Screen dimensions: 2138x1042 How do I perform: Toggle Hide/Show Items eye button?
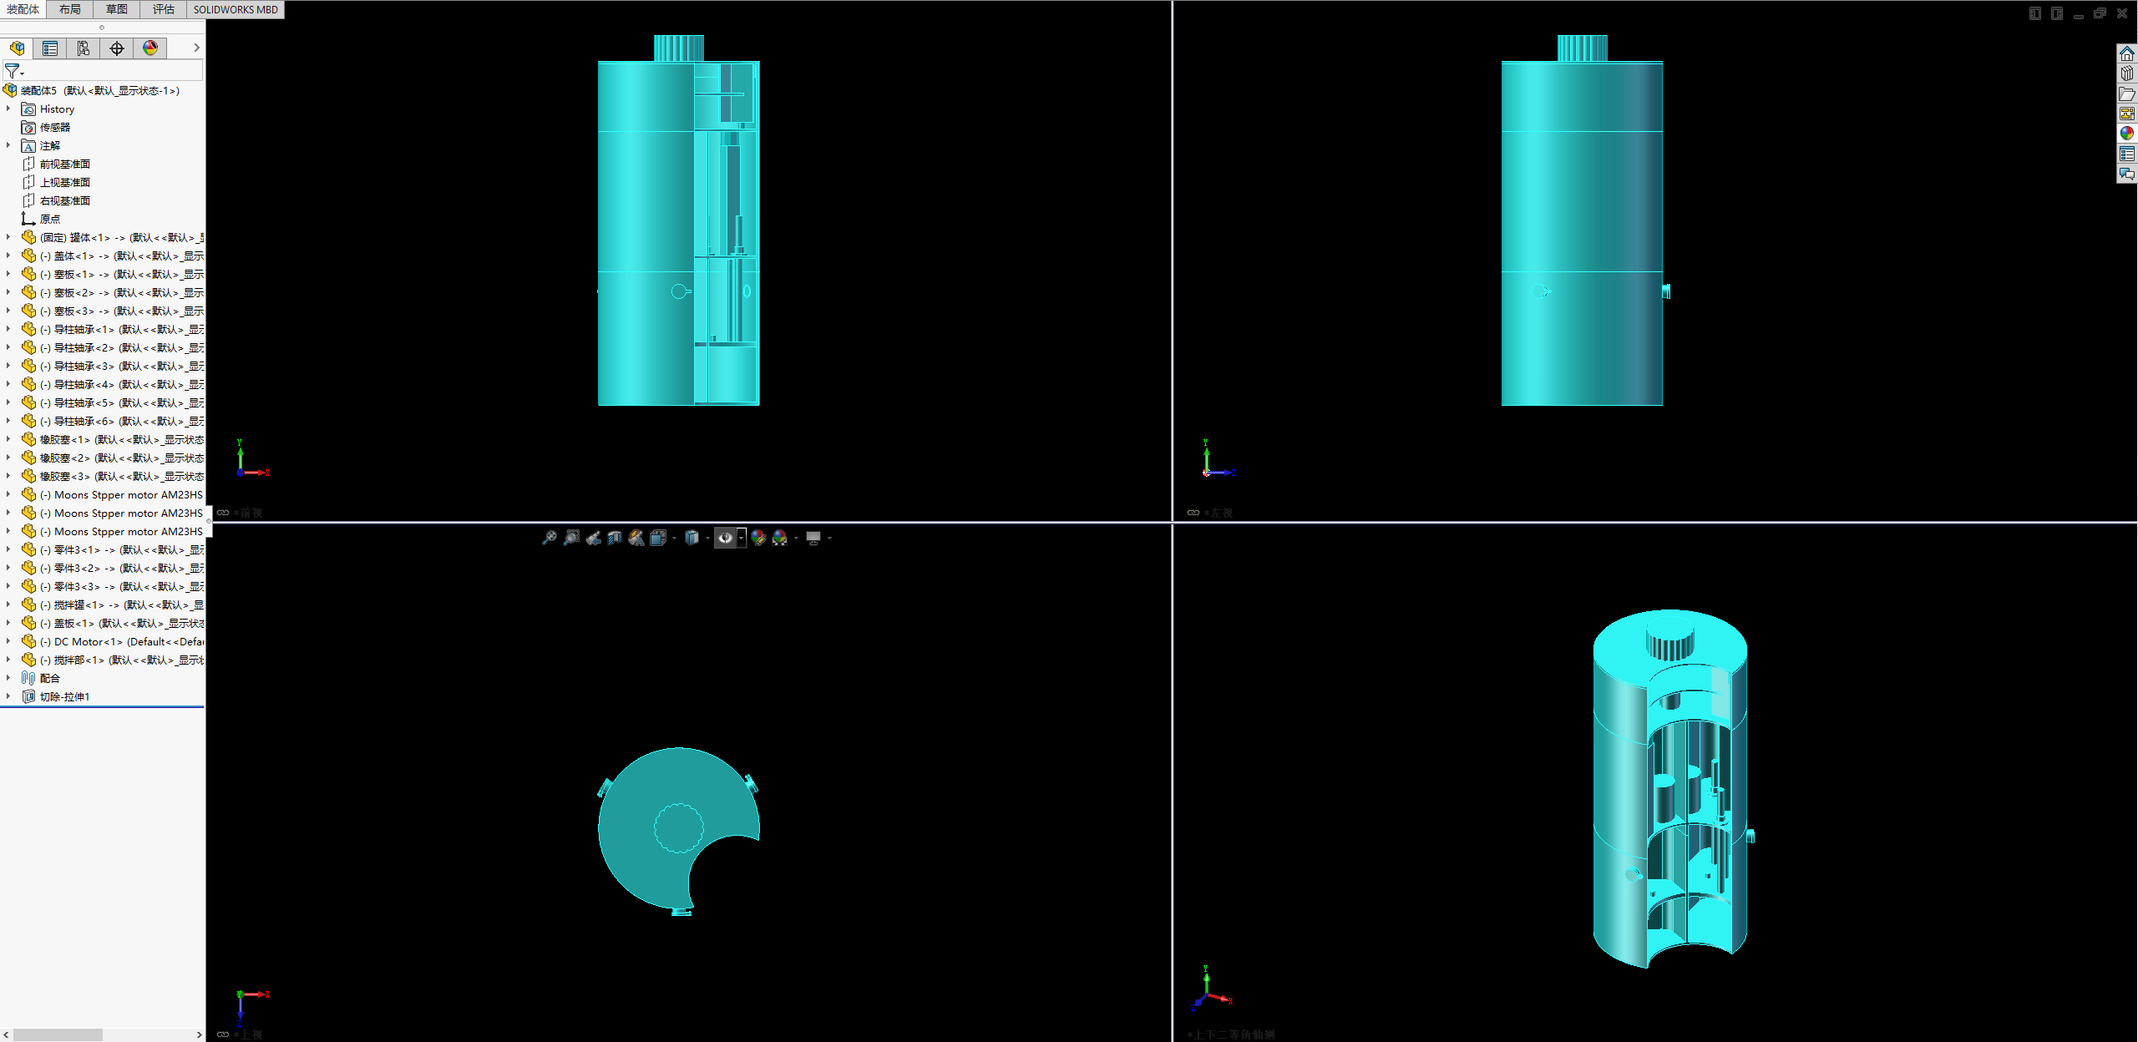(x=725, y=538)
